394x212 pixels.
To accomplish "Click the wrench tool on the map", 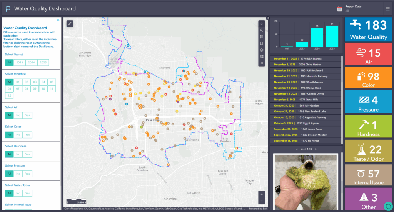I will pyautogui.click(x=70, y=24).
